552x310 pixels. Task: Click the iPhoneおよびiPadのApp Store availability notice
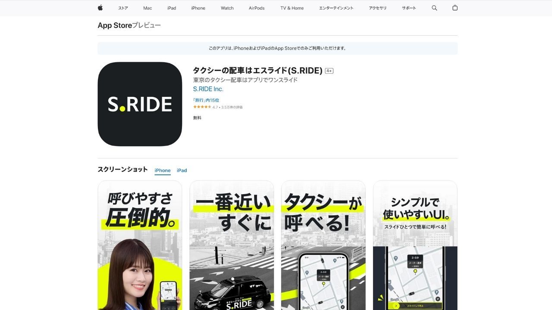(x=277, y=48)
